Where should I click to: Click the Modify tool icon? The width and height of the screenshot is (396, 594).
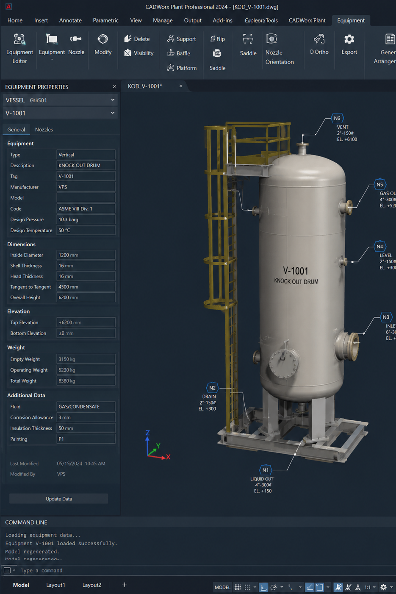click(x=103, y=39)
